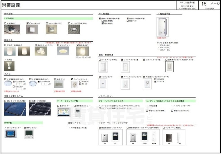
Task: Uncheck the アース付2口コンセント checkbox
Action: click(x=122, y=76)
